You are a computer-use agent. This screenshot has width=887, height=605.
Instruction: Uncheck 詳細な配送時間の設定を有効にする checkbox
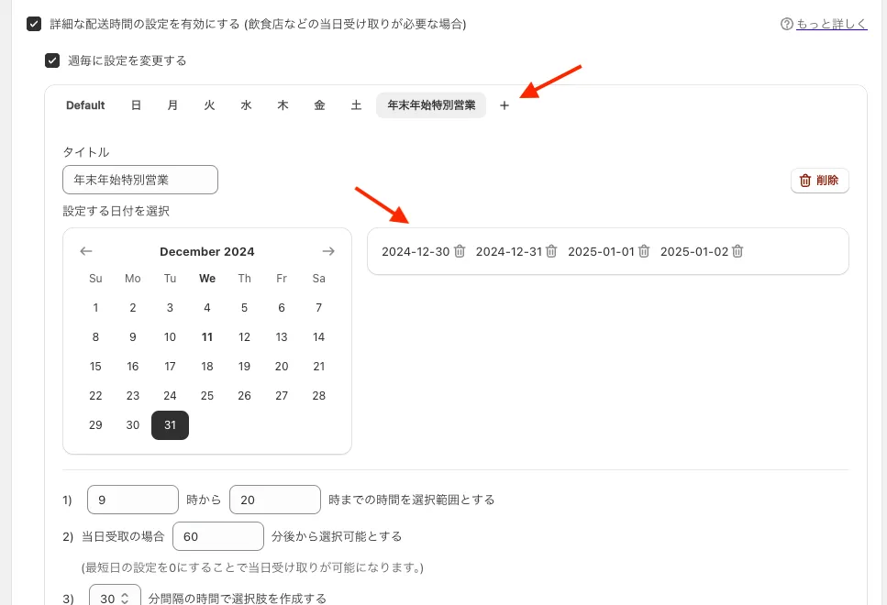tap(34, 24)
